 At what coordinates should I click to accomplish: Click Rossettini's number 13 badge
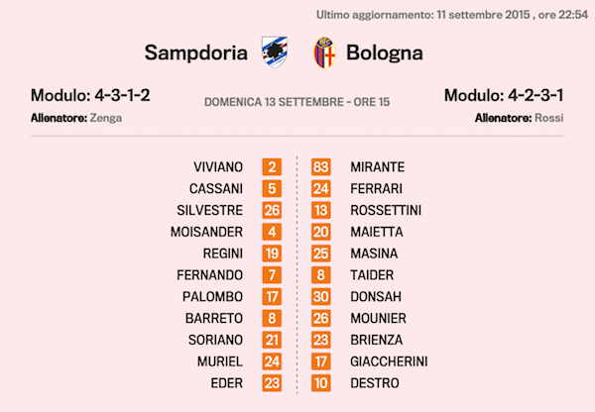point(321,210)
